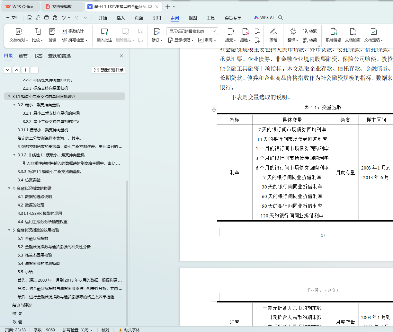Screen dimensions: 393x332
Task: Click table move handle above table
Action: pos(214,110)
